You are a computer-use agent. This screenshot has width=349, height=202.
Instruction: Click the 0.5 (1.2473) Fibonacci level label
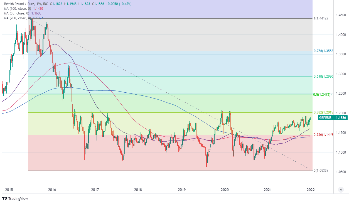point(322,95)
